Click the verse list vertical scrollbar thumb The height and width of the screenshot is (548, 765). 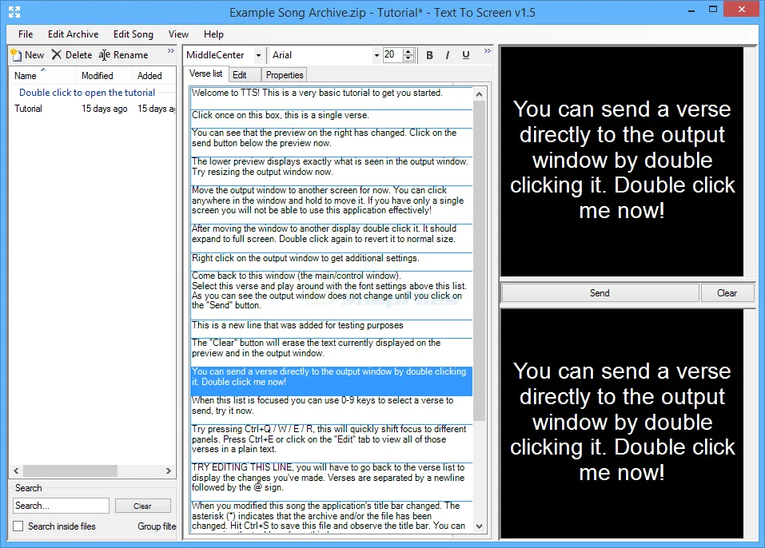[x=479, y=261]
